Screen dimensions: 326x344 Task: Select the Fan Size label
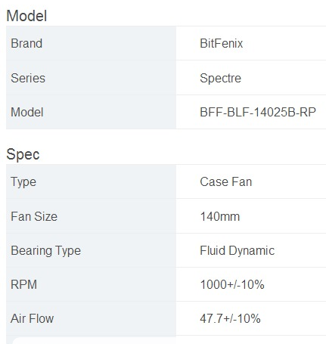tap(34, 216)
